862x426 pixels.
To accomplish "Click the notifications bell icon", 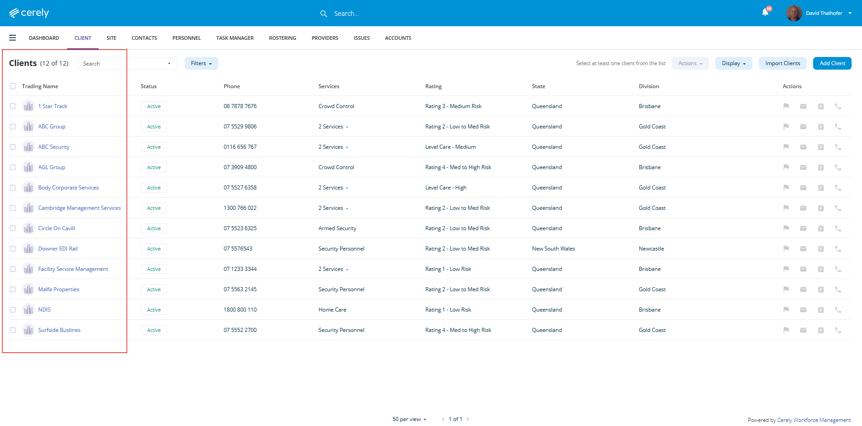I will (765, 13).
